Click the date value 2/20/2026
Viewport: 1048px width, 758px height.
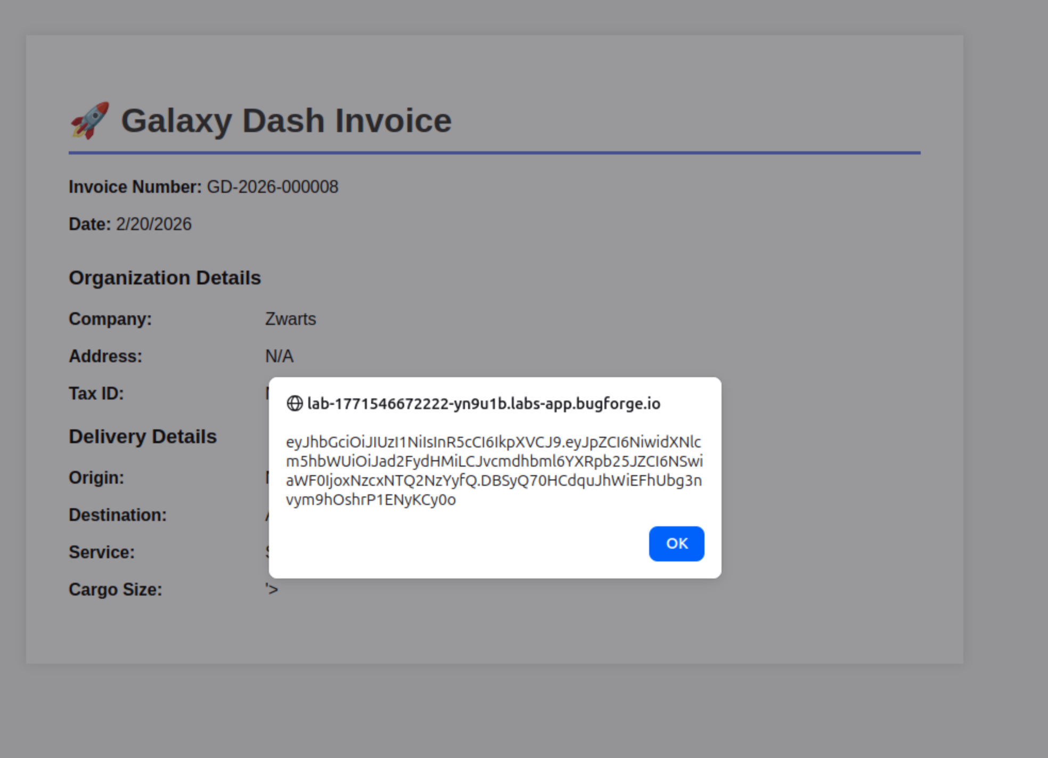tap(153, 224)
